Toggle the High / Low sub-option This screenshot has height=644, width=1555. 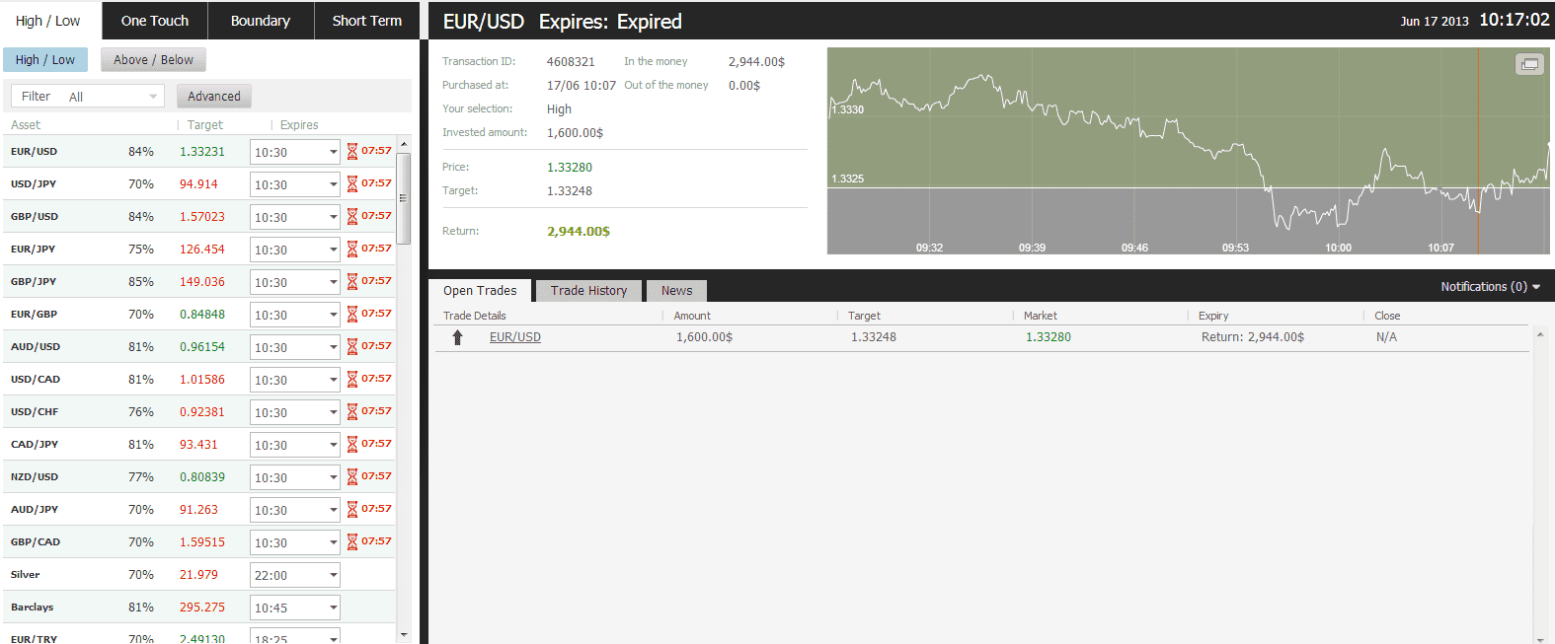[45, 60]
